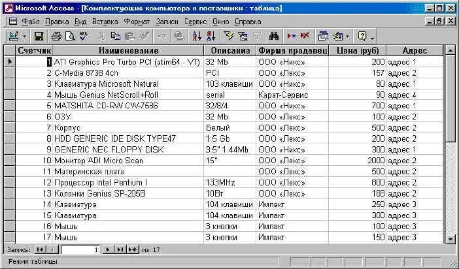Click the cell "Монитор ADI Micro Scan"
Screen dimensions: 459x269
(128, 161)
